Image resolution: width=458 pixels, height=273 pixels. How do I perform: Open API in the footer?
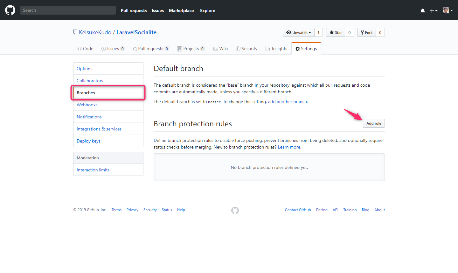point(336,210)
